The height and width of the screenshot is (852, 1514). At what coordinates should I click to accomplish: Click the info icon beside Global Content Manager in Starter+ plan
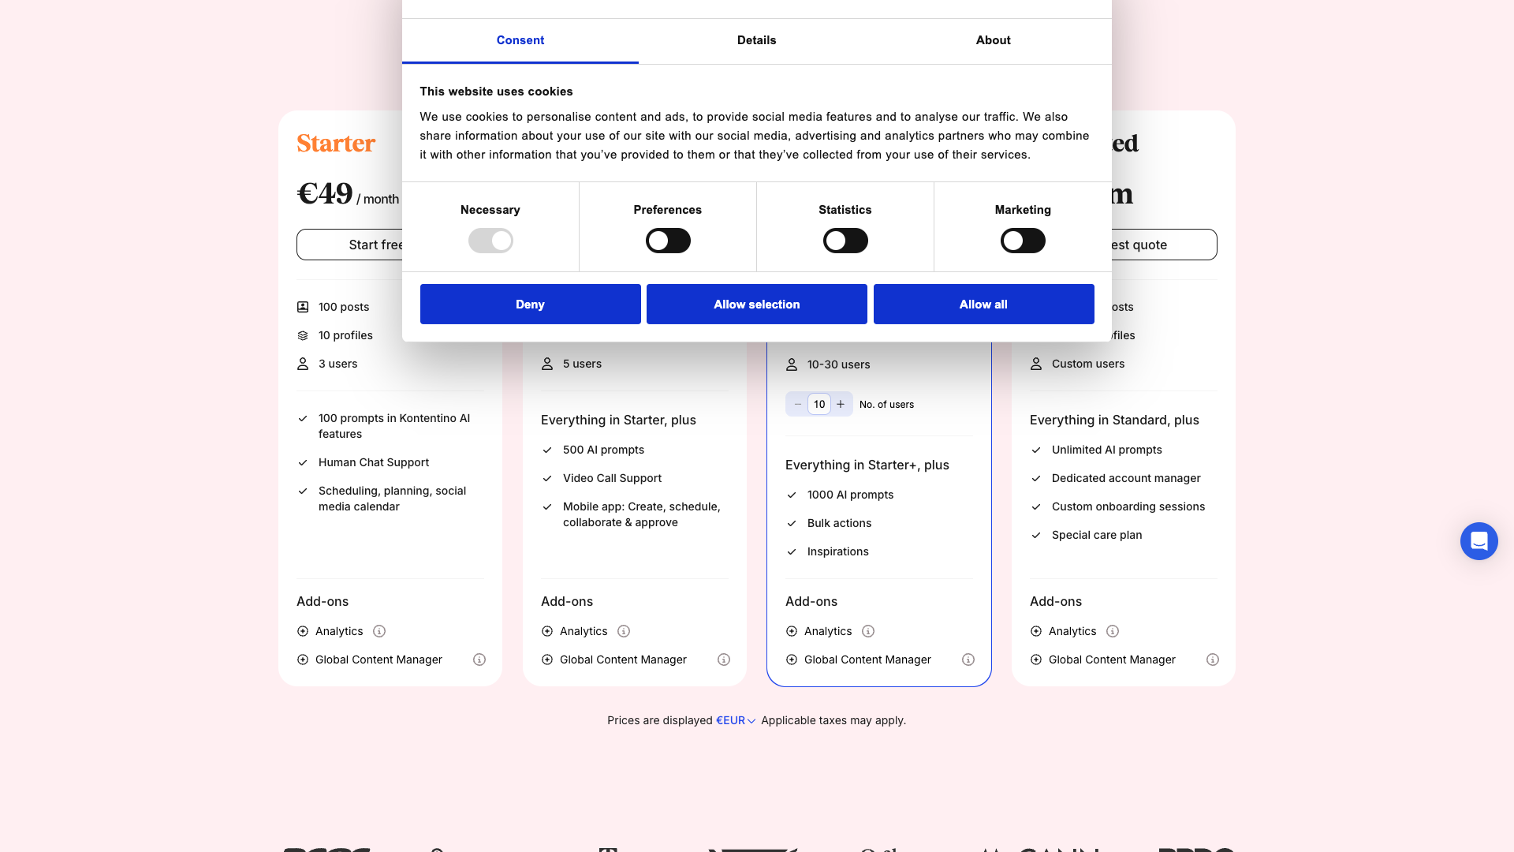(x=968, y=660)
